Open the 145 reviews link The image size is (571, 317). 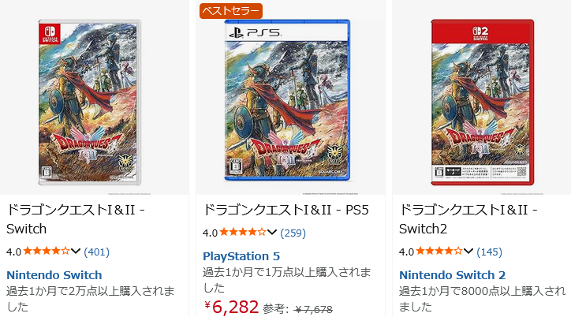489,252
